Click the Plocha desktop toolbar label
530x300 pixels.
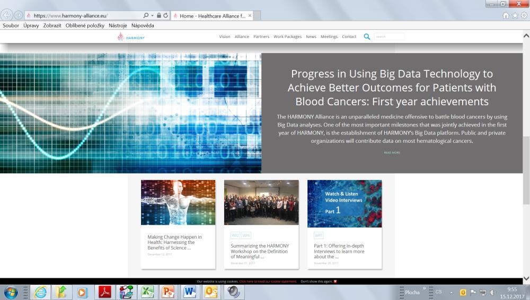(x=412, y=292)
